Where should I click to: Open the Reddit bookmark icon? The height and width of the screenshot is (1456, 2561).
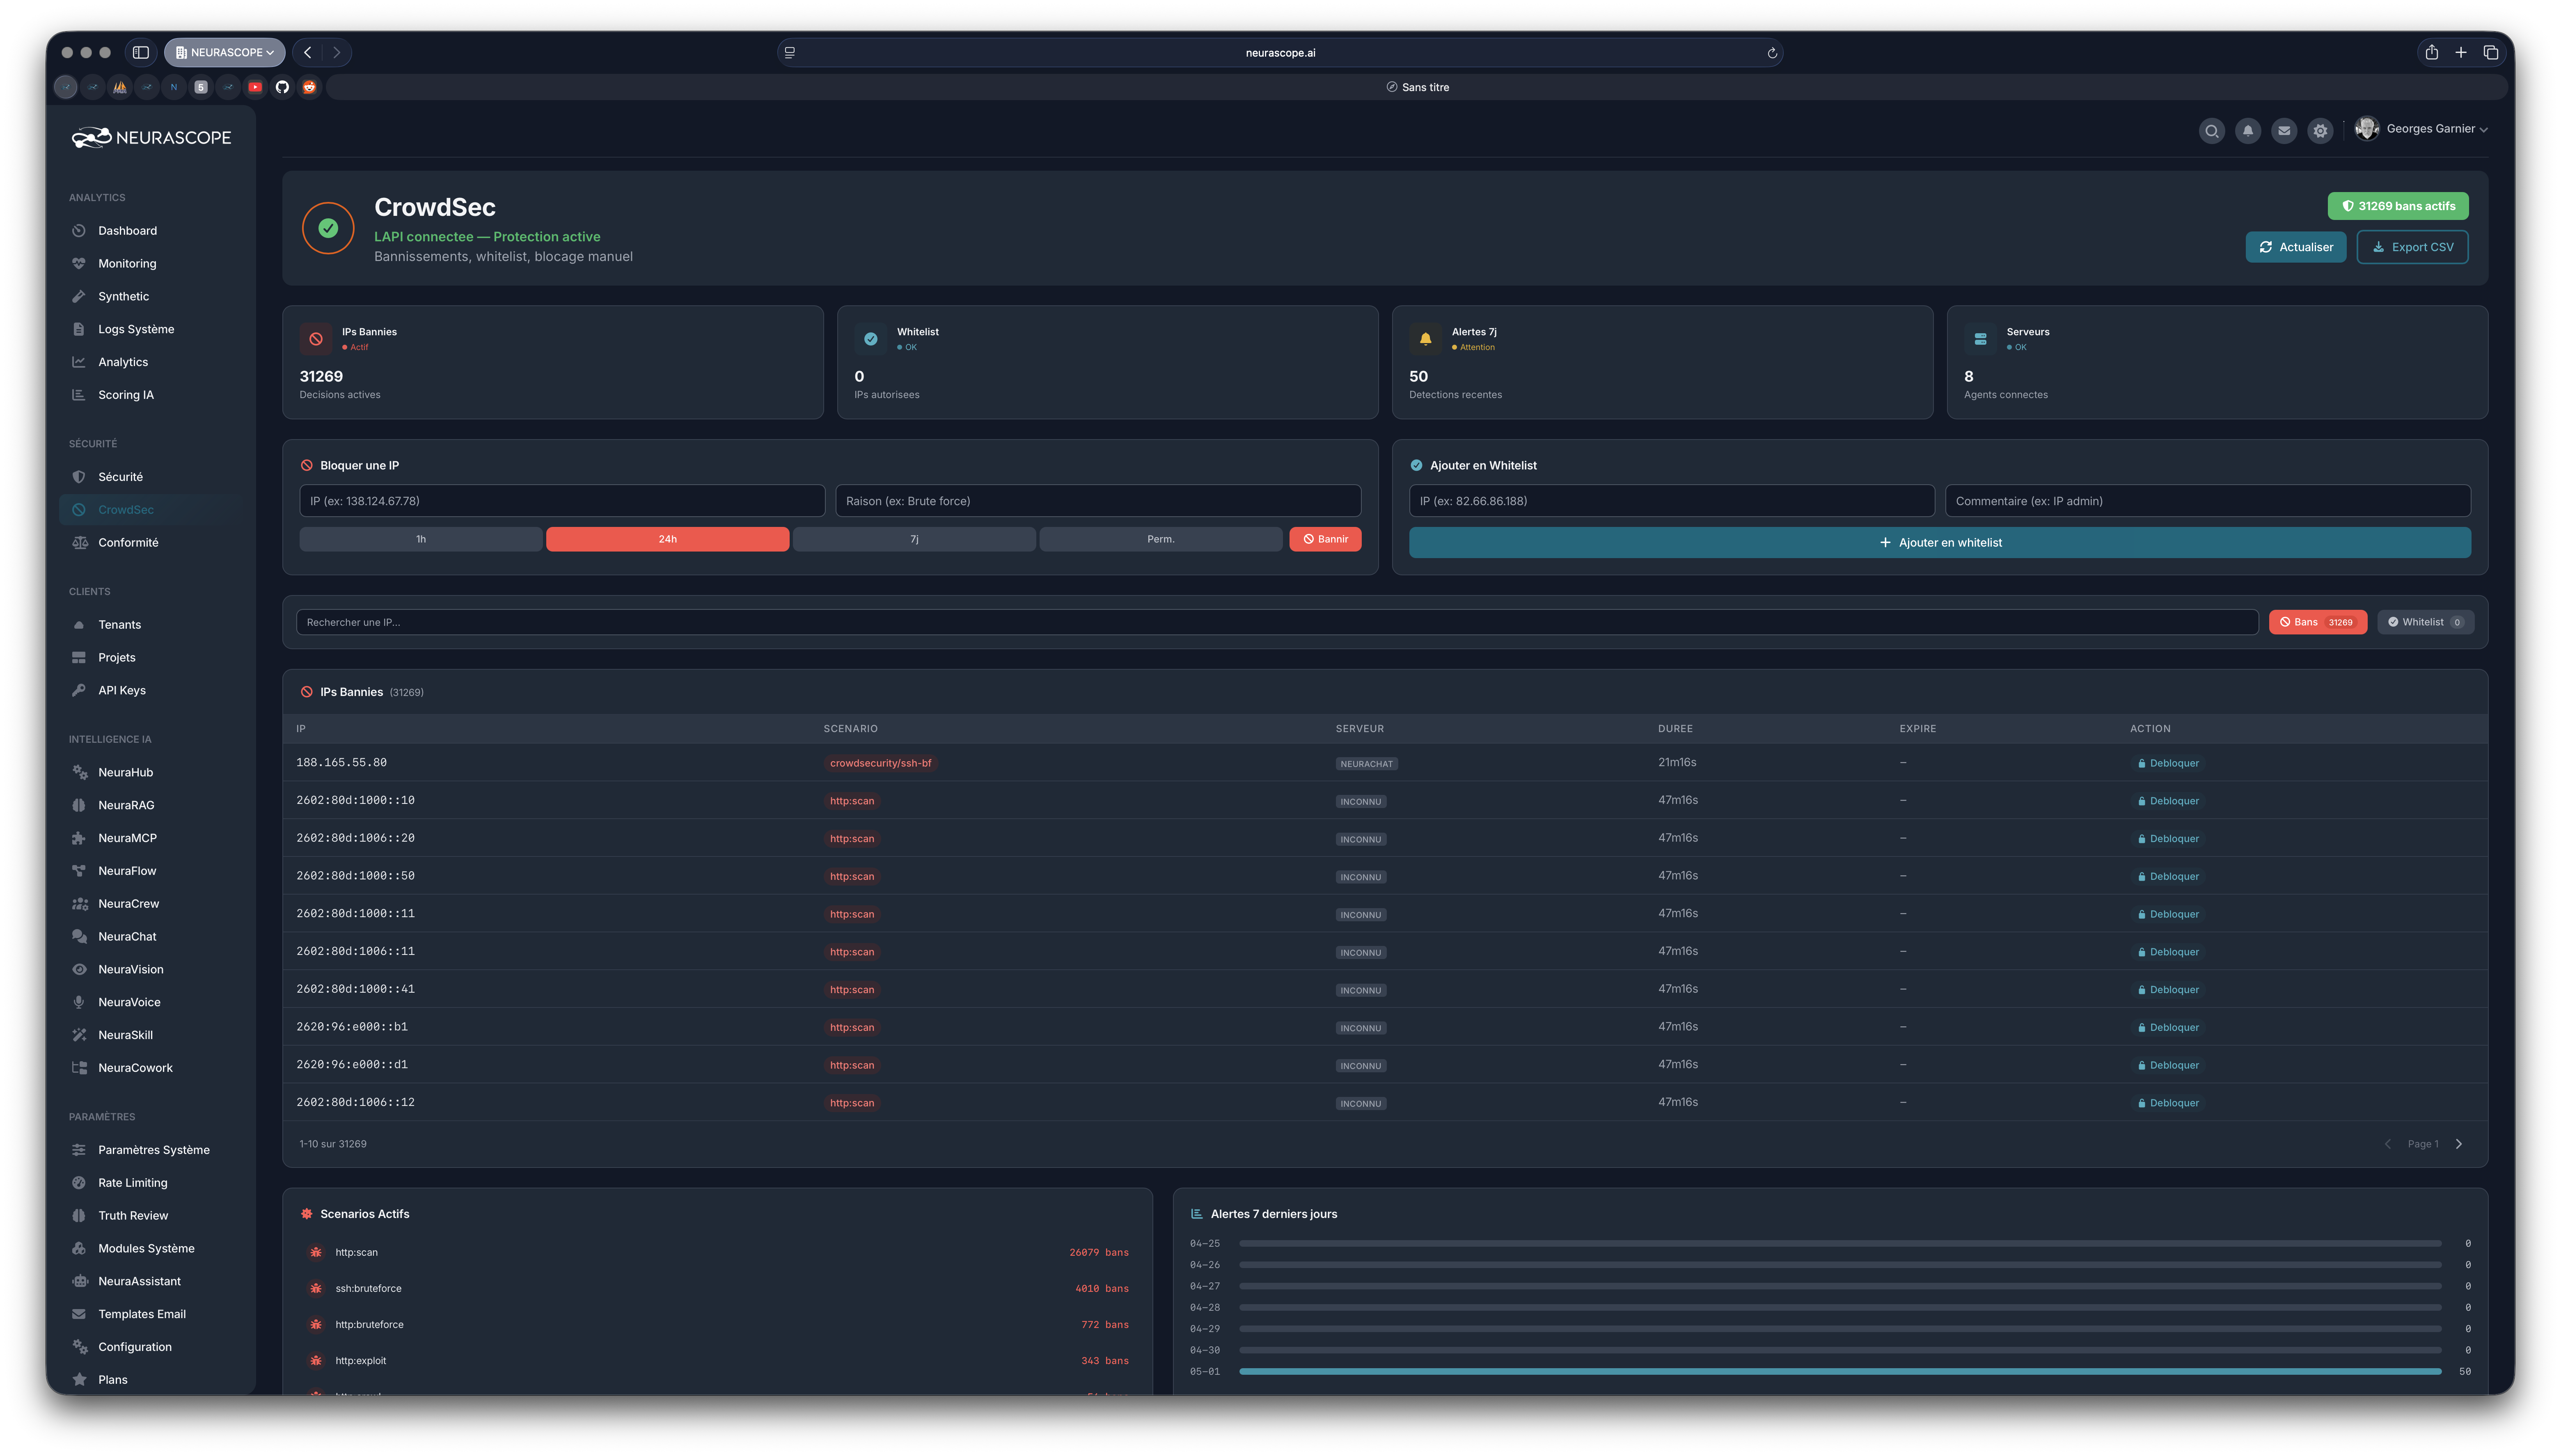(x=309, y=87)
